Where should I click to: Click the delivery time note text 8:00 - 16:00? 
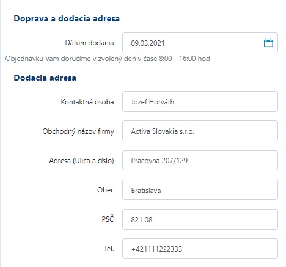pyautogui.click(x=108, y=59)
